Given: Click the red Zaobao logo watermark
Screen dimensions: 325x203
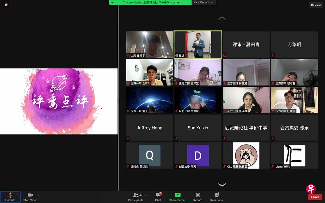Looking at the screenshot, I should (x=311, y=189).
